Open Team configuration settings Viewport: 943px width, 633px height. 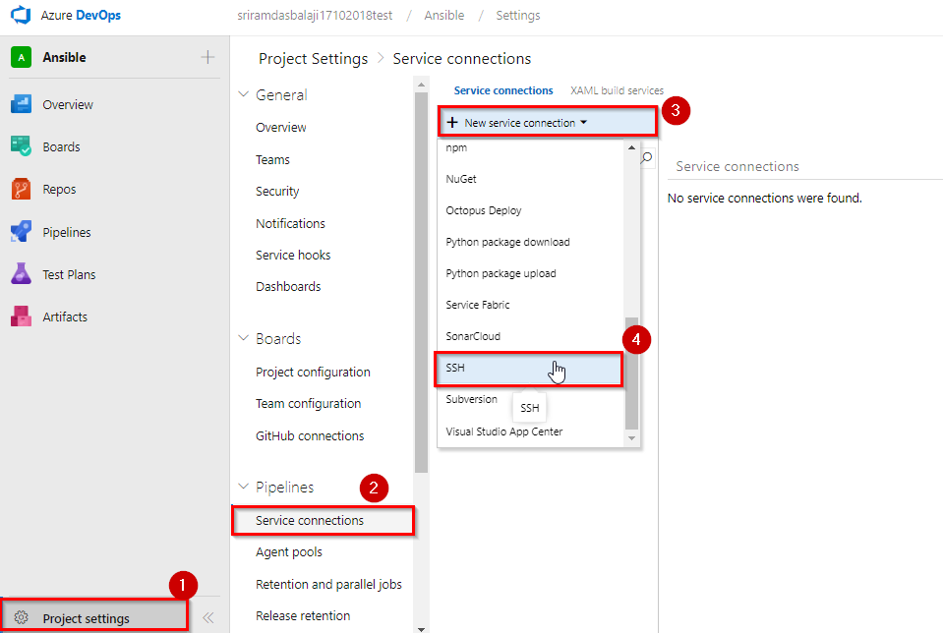click(x=308, y=403)
